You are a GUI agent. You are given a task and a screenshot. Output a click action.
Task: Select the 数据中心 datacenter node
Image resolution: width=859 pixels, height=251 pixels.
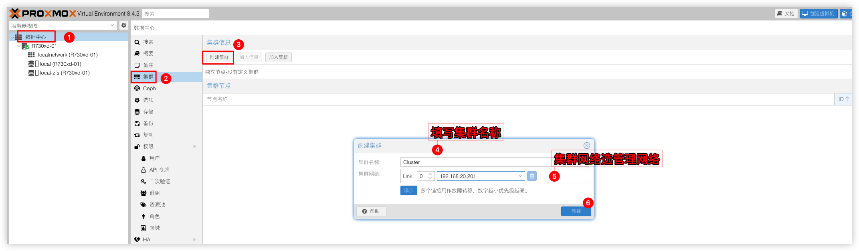pos(36,37)
